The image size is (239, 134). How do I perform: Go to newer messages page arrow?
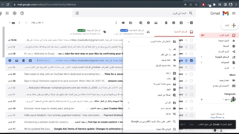(26, 23)
